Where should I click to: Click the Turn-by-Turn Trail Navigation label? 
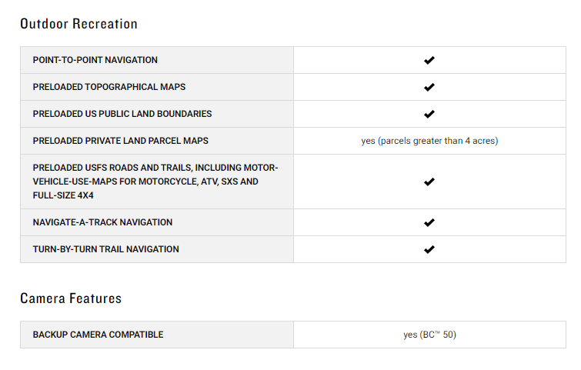pos(106,249)
